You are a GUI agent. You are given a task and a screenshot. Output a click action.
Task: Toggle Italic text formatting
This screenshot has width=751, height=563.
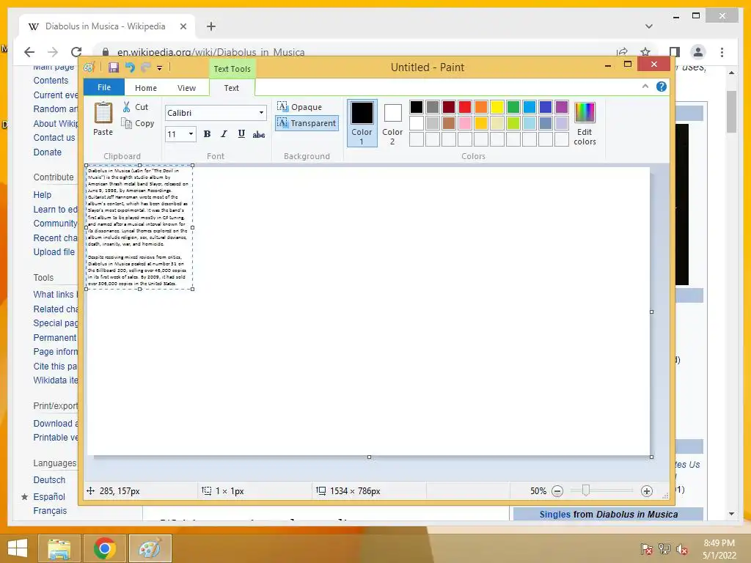[224, 134]
